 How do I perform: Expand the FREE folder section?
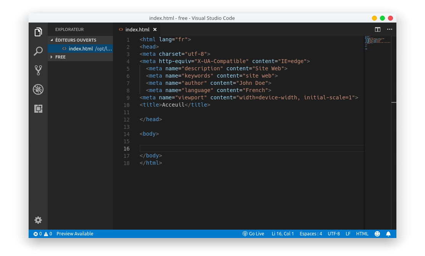coord(60,57)
